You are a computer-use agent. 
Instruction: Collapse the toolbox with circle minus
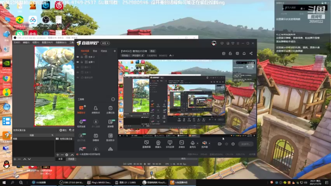(x=113, y=99)
